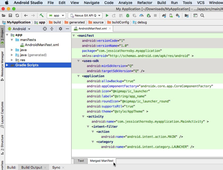Open the Android project view dropdown
This screenshot has width=223, height=170.
point(19,29)
